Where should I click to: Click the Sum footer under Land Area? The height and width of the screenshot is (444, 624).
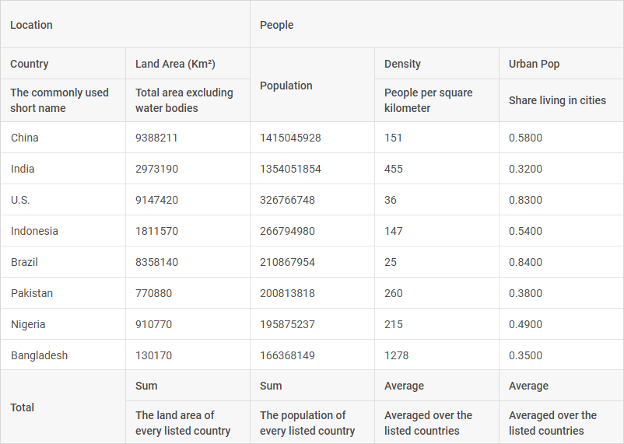coord(188,386)
